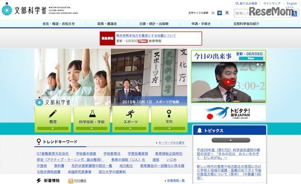
Task: Click the 新着情報 lightning bolt icon
Action: tap(39, 181)
